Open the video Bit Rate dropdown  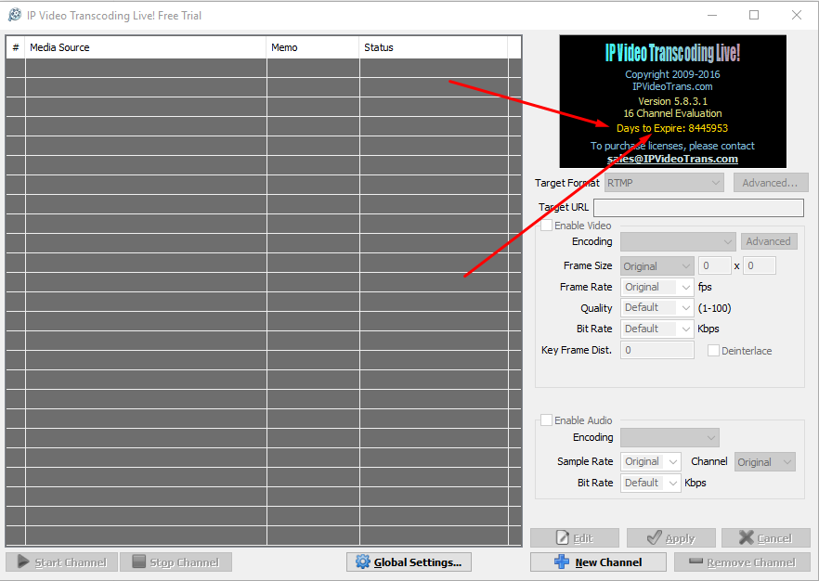pyautogui.click(x=657, y=329)
